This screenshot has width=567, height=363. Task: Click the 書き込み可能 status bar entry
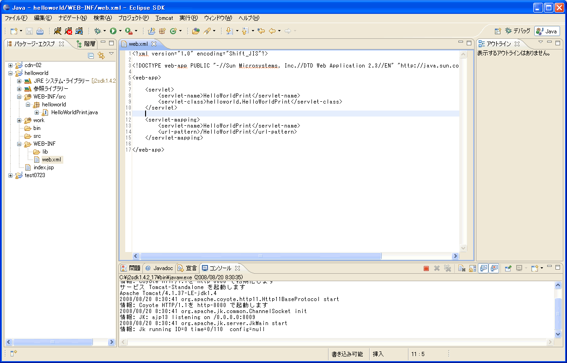click(x=347, y=354)
